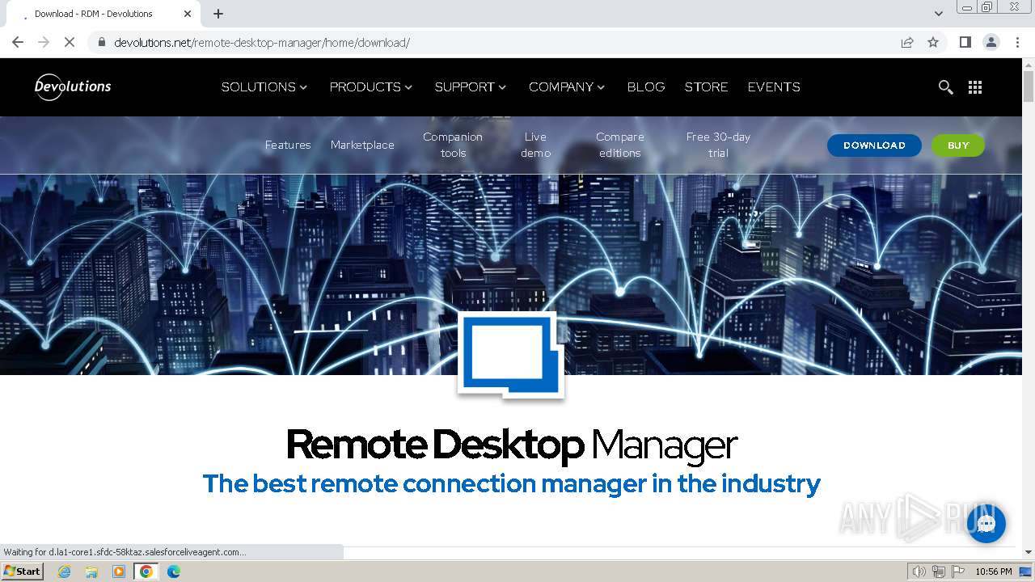Viewport: 1035px width, 582px height.
Task: Open File Explorer from taskbar
Action: (91, 571)
